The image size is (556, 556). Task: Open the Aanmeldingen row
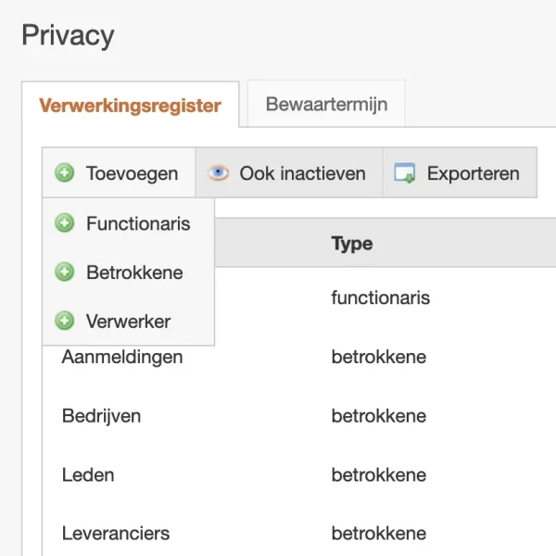tap(122, 357)
